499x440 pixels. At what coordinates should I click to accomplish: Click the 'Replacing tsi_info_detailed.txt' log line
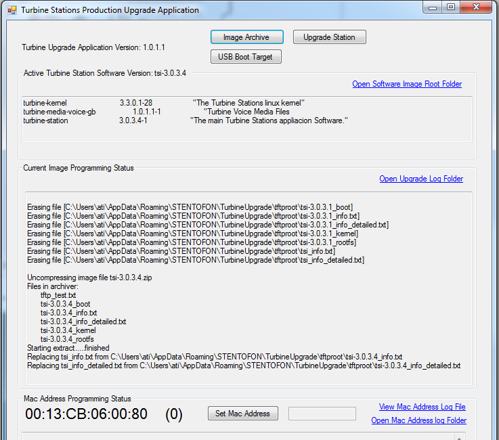pos(244,366)
